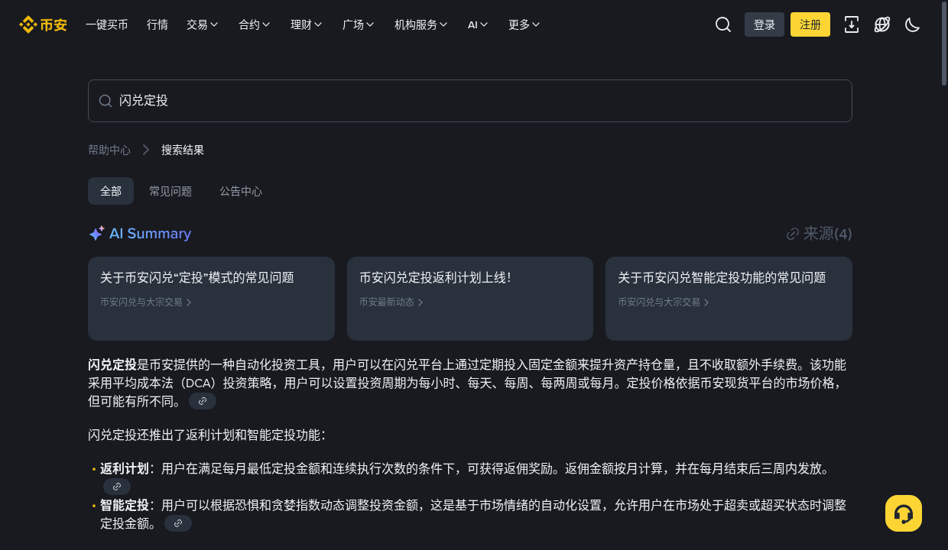Open the search magnifier icon in the top bar
Screen dimensions: 948x550
[723, 24]
